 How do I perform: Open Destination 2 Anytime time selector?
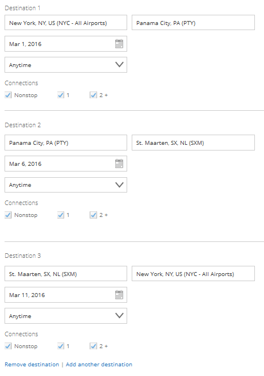[66, 185]
